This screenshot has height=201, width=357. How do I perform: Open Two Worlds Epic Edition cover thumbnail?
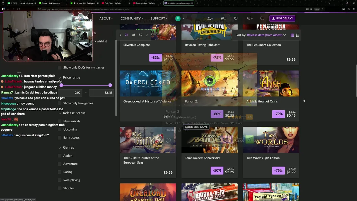(x=271, y=140)
